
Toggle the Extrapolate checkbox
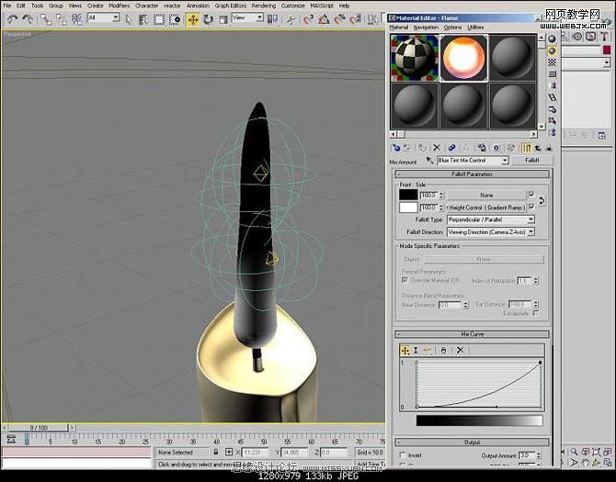click(x=535, y=313)
